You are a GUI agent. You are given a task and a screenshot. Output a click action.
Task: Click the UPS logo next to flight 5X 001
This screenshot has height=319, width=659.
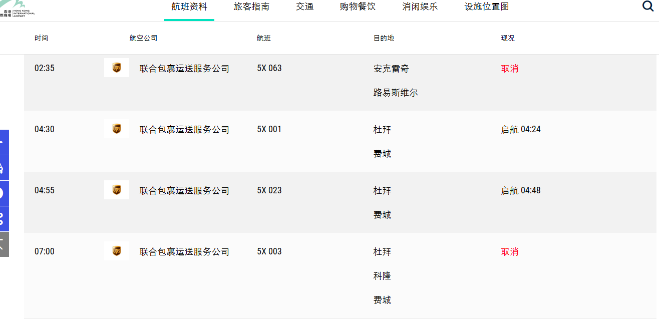click(116, 129)
